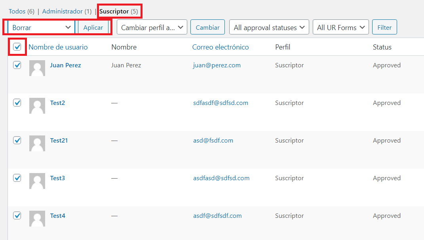This screenshot has height=240, width=424.
Task: Uncheck the select-all users checkbox
Action: (x=17, y=47)
